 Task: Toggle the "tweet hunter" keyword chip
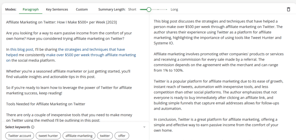(49, 136)
